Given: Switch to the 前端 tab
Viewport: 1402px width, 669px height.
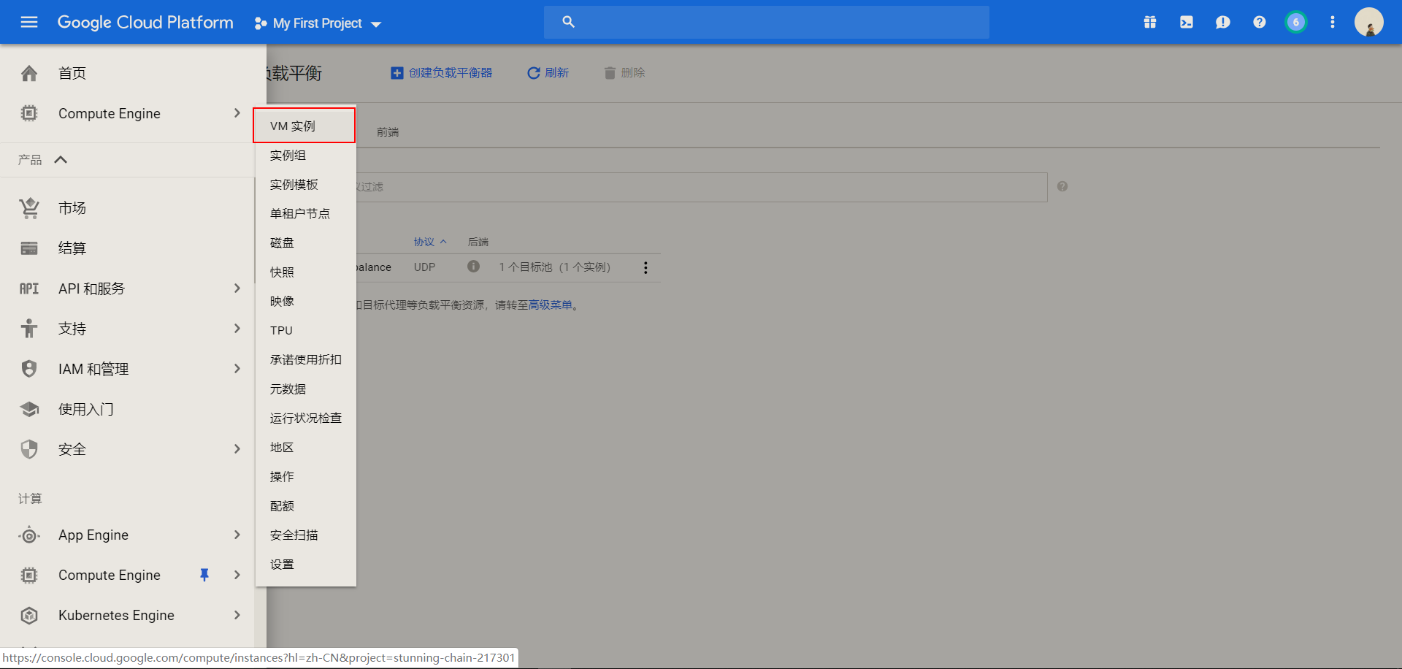Looking at the screenshot, I should (x=388, y=132).
